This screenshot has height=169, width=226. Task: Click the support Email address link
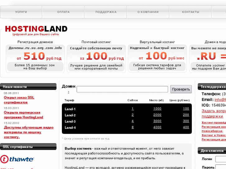point(220,100)
